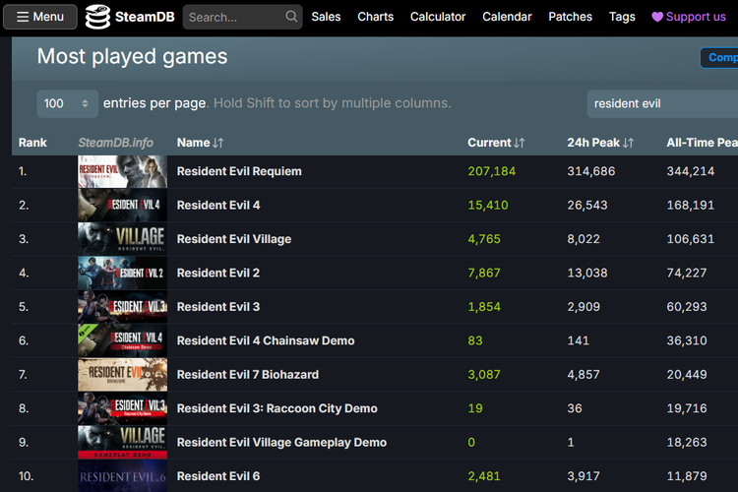The width and height of the screenshot is (738, 492).
Task: Sort by Current players column
Action: (x=496, y=143)
